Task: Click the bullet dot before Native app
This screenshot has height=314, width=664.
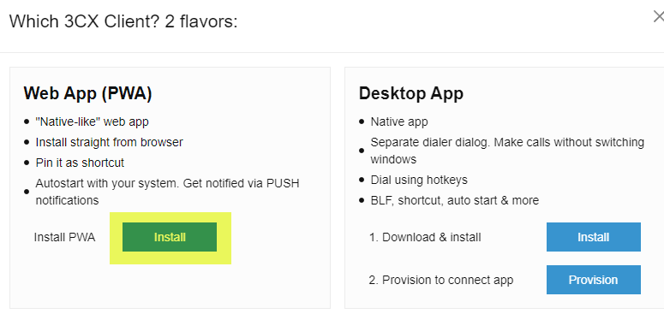Action: [362, 121]
